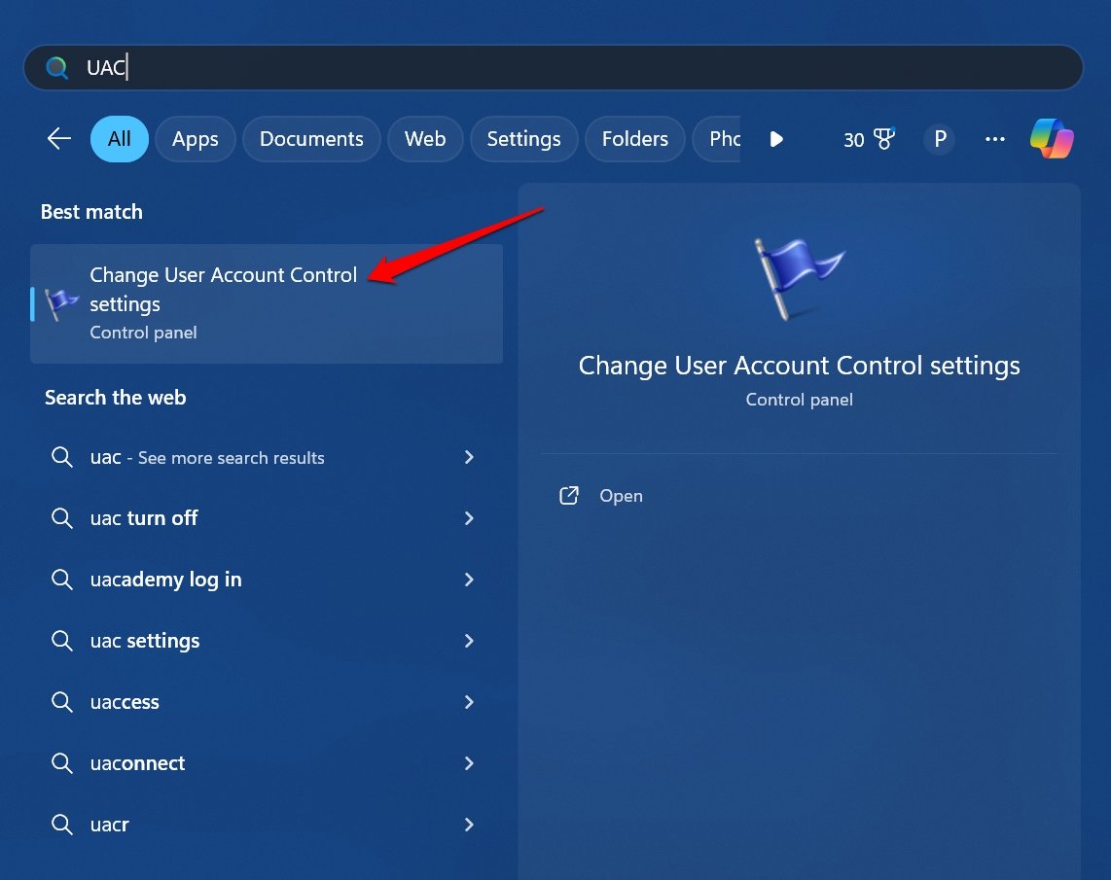1111x880 pixels.
Task: Click the magnifier icon beside uac settings
Action: (x=62, y=641)
